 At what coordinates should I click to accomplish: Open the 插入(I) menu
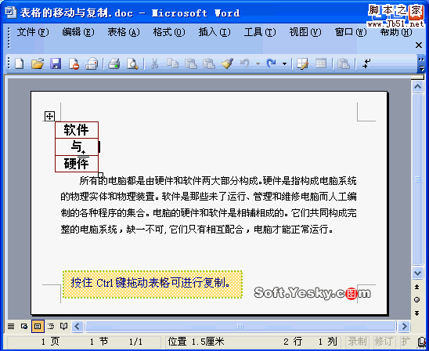[x=214, y=32]
